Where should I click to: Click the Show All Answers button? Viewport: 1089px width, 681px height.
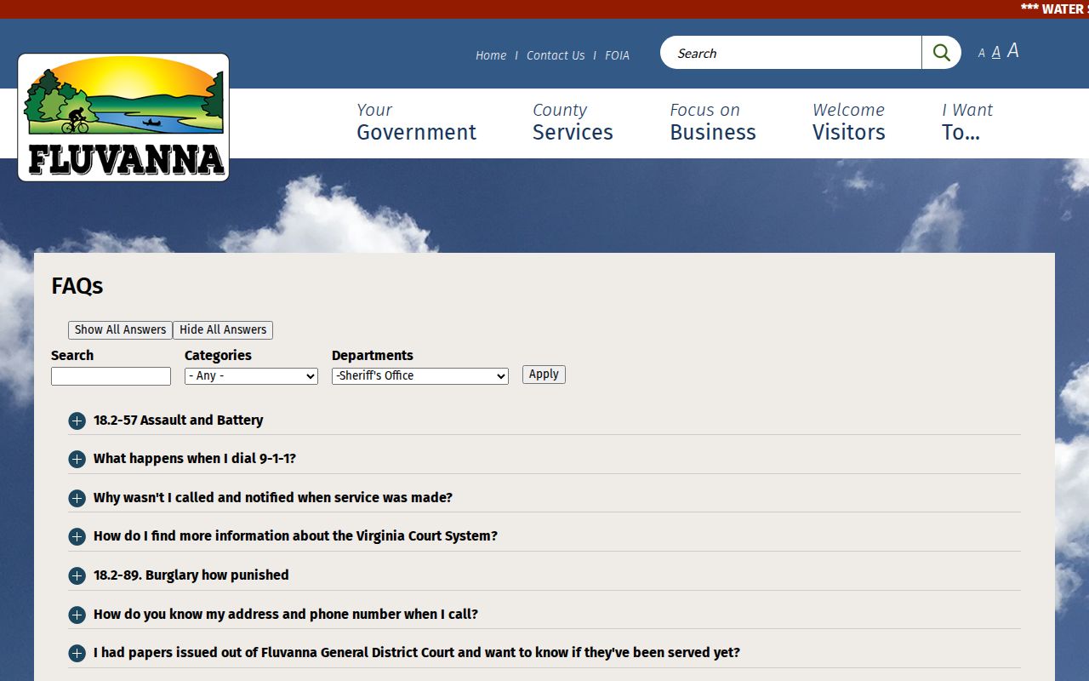coord(120,330)
